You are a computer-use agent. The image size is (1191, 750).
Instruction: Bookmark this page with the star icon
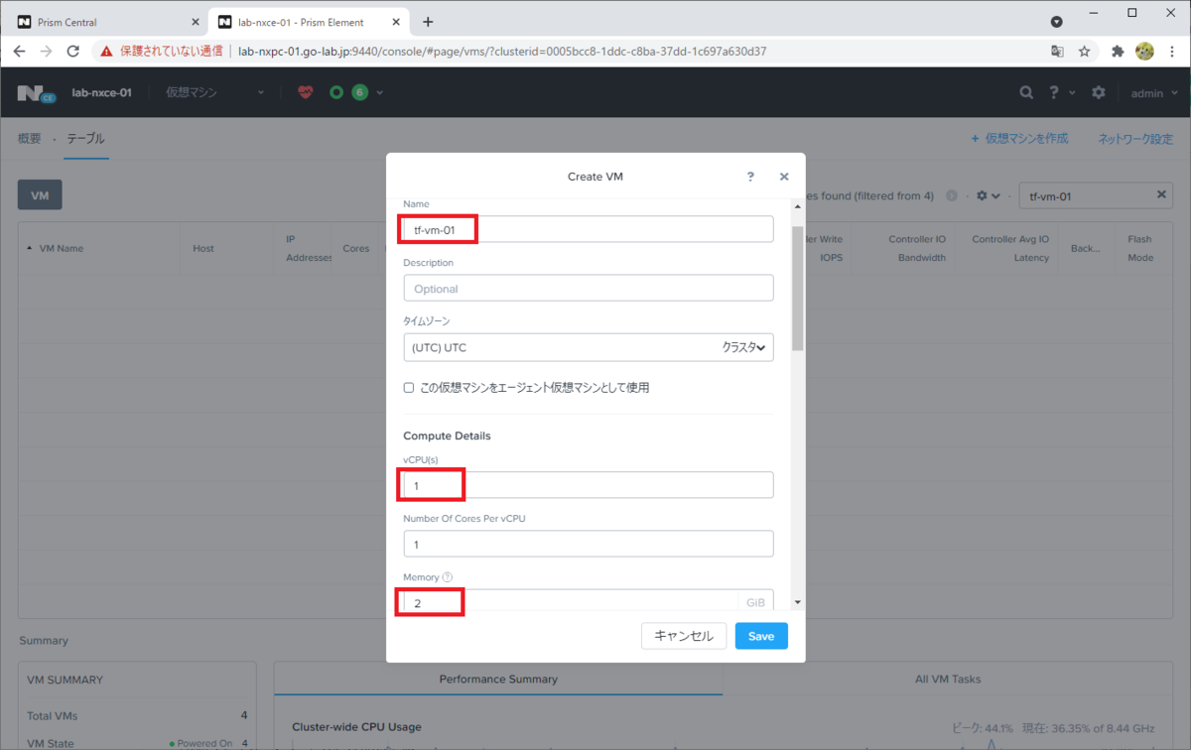[x=1085, y=52]
